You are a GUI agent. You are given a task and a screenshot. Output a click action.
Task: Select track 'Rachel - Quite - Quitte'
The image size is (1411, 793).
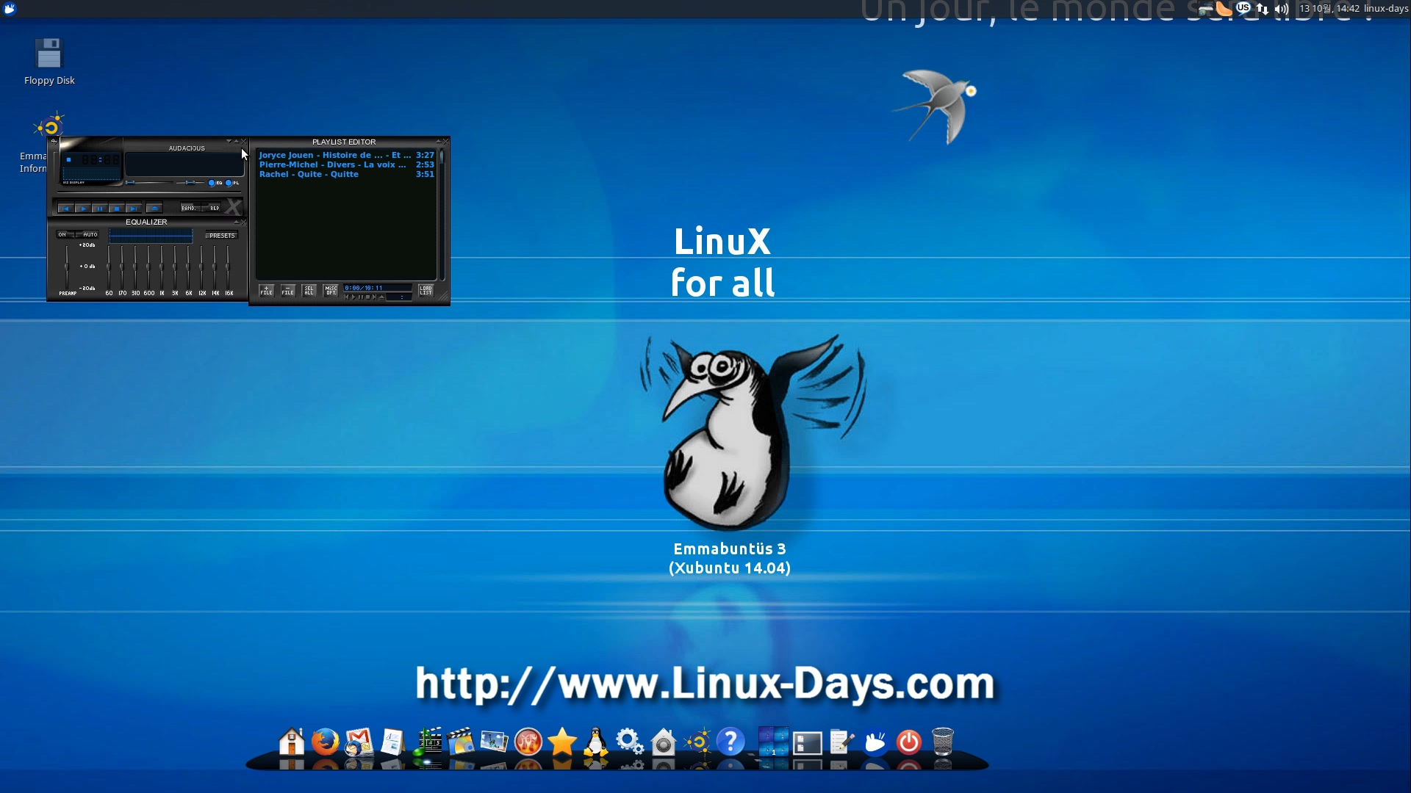click(346, 174)
